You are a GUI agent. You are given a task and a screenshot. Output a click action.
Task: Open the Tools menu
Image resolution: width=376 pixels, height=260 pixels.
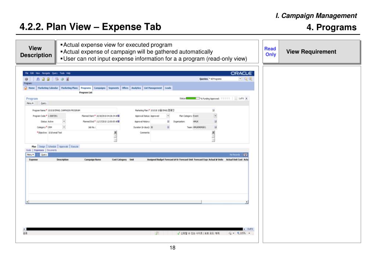pyautogui.click(x=62, y=73)
